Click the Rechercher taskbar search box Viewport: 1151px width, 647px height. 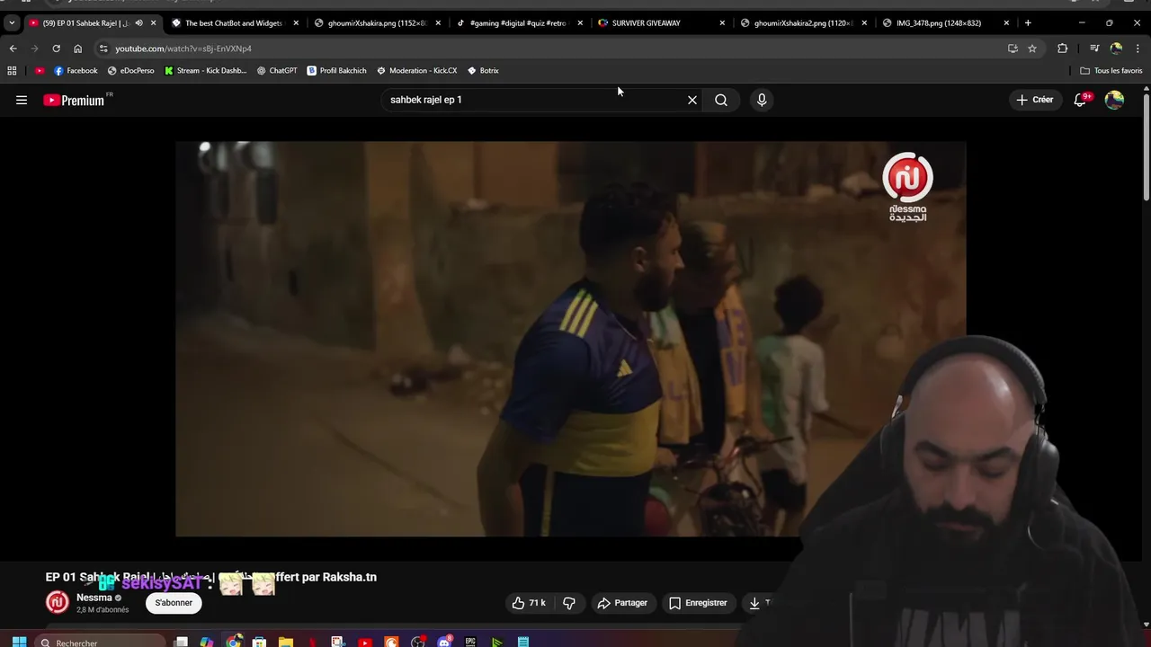coord(102,642)
